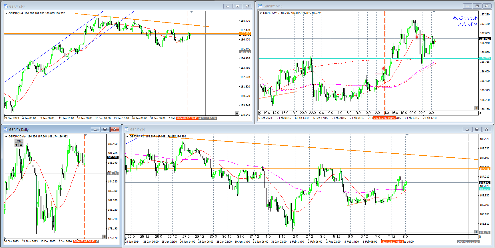Screen dimensions: 495x248
Task: Click the 24 Jan 2024 date label in H1
Action: tap(132, 241)
